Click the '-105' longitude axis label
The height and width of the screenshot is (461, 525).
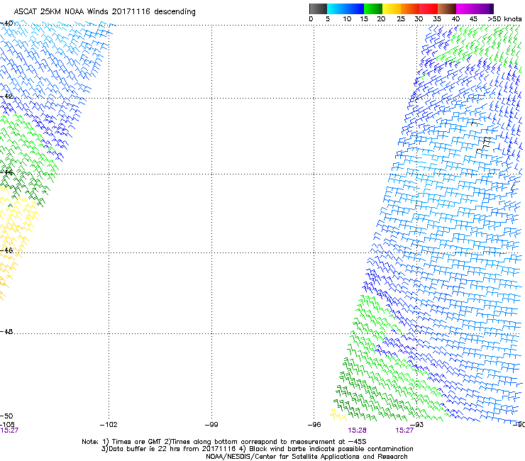[x=7, y=425]
